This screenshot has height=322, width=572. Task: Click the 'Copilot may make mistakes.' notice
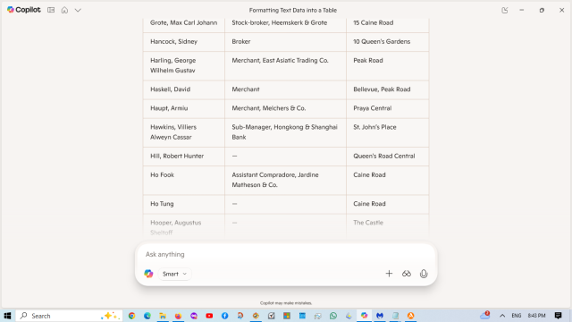coord(286,303)
